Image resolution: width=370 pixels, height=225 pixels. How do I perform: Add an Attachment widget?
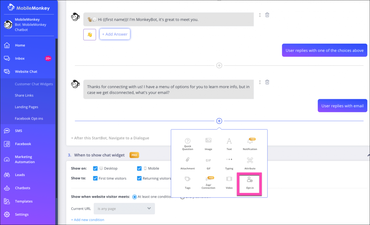[188, 163]
